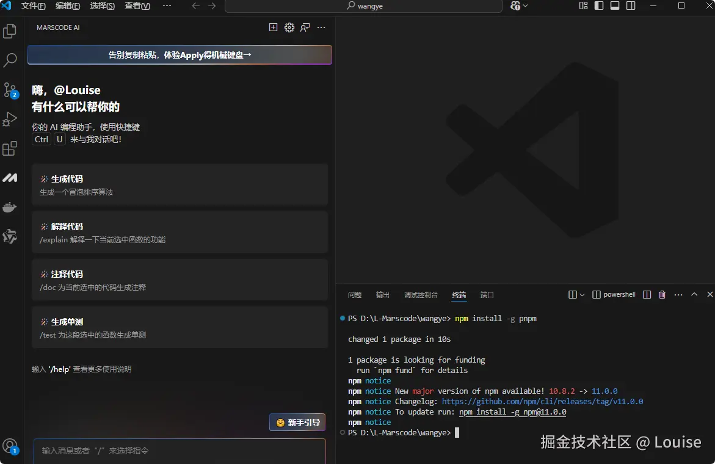Open the Docker view in activity bar
Viewport: 715px width, 464px height.
(10, 208)
